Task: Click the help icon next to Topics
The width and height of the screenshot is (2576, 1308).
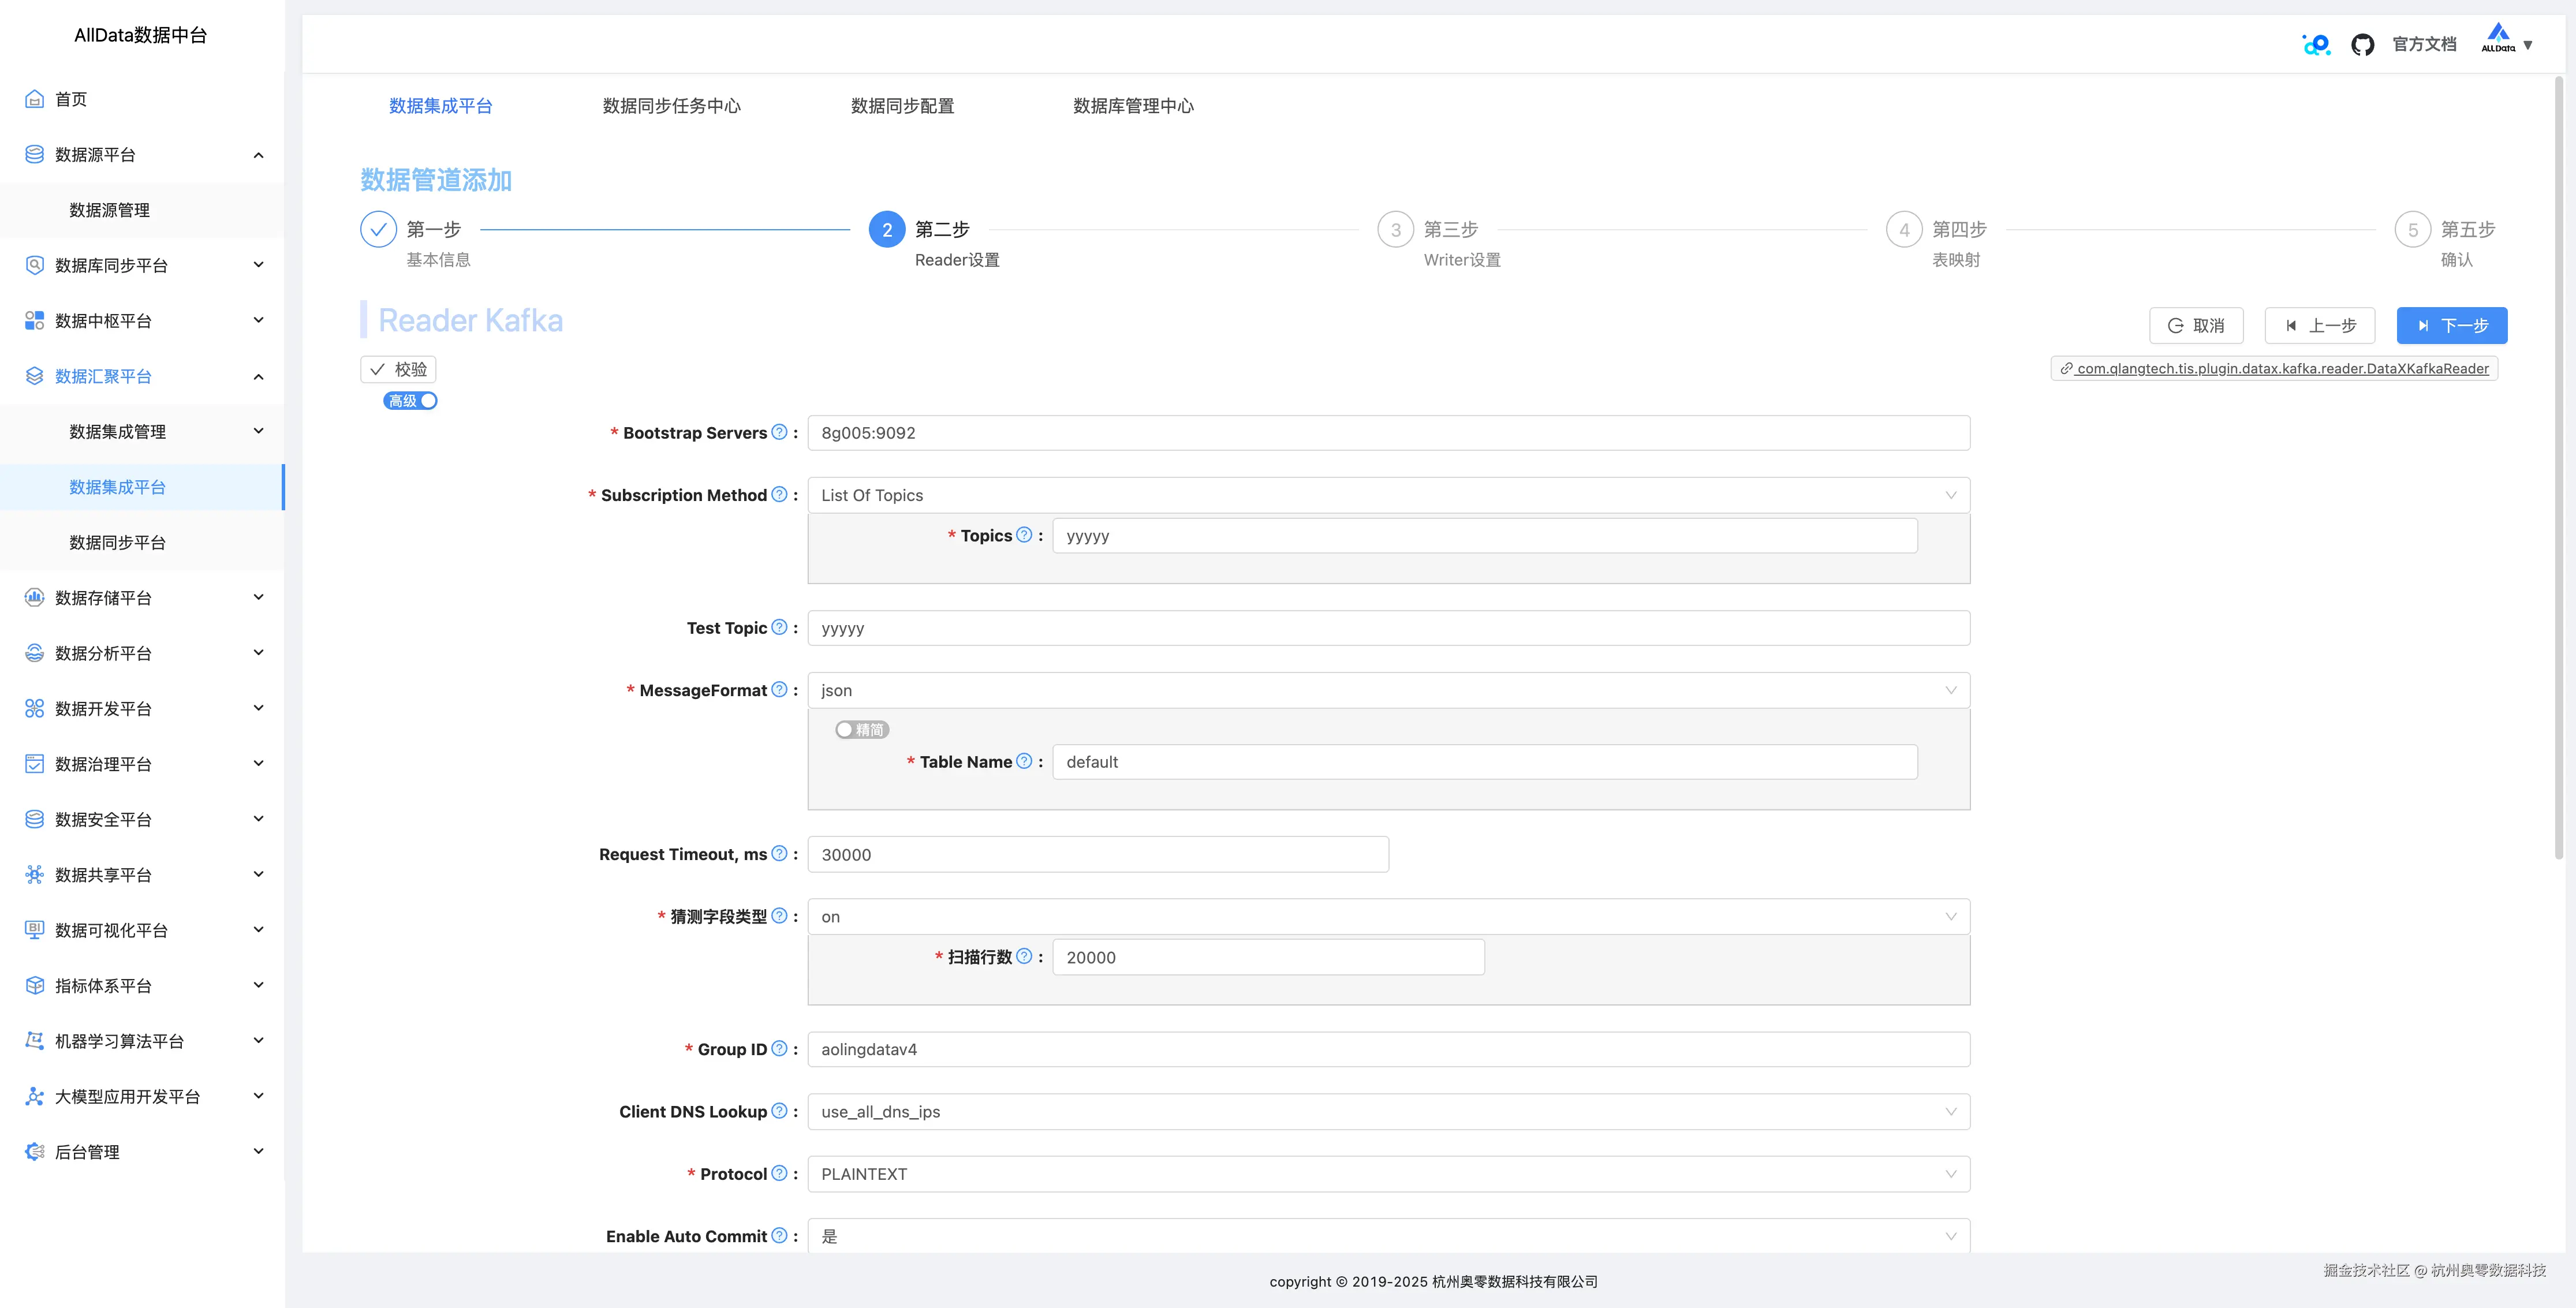Action: click(x=1023, y=535)
